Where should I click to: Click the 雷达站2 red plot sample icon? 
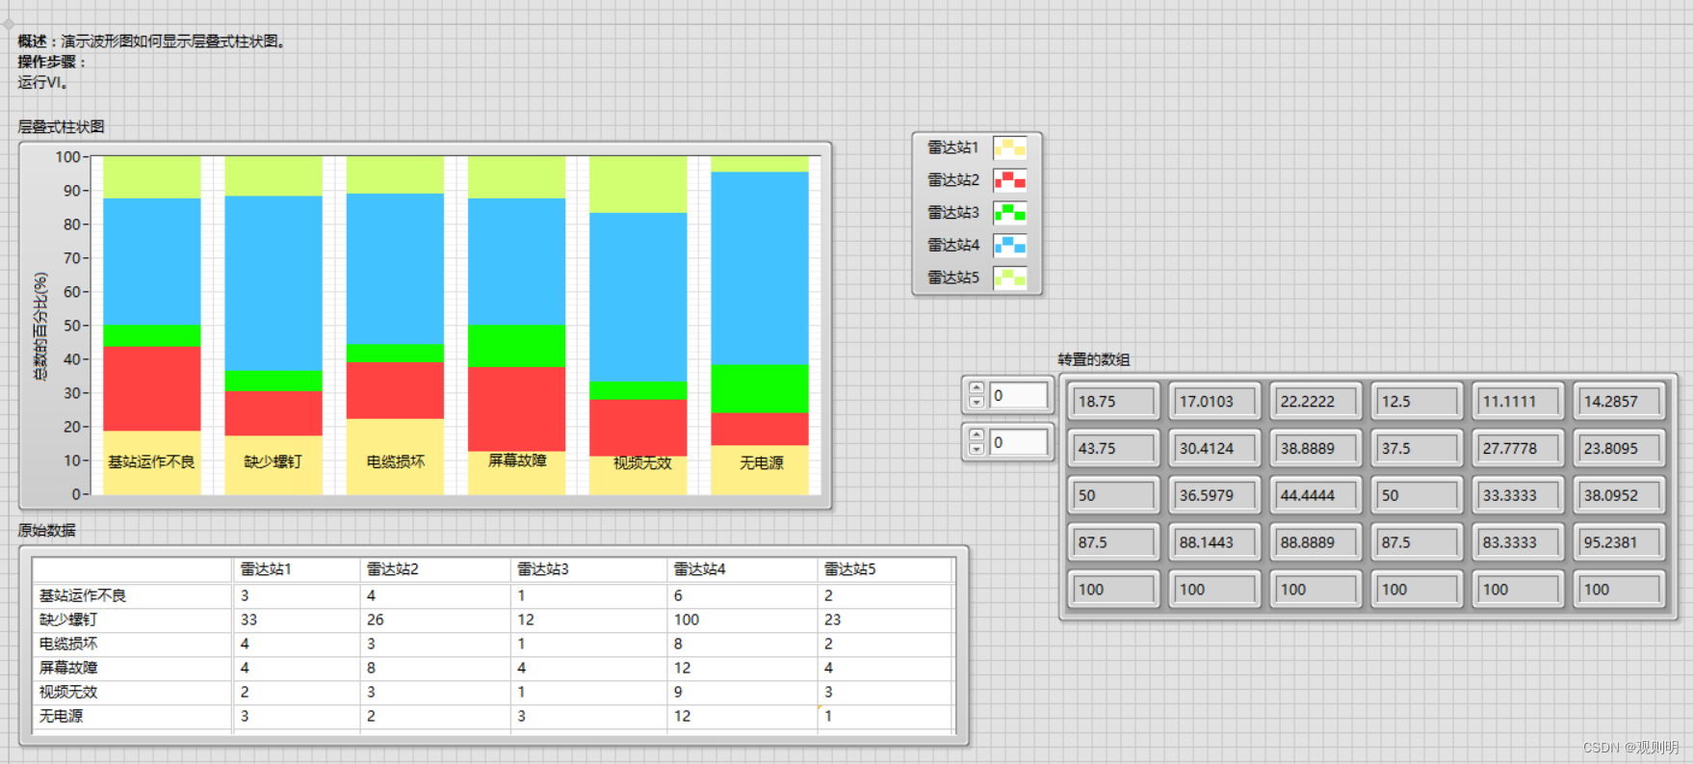tap(1010, 180)
